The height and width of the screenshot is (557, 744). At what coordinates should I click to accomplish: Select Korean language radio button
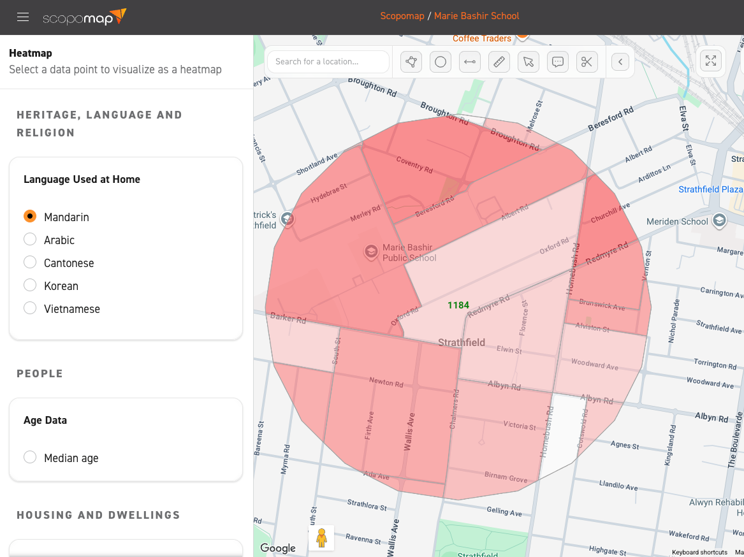[30, 285]
